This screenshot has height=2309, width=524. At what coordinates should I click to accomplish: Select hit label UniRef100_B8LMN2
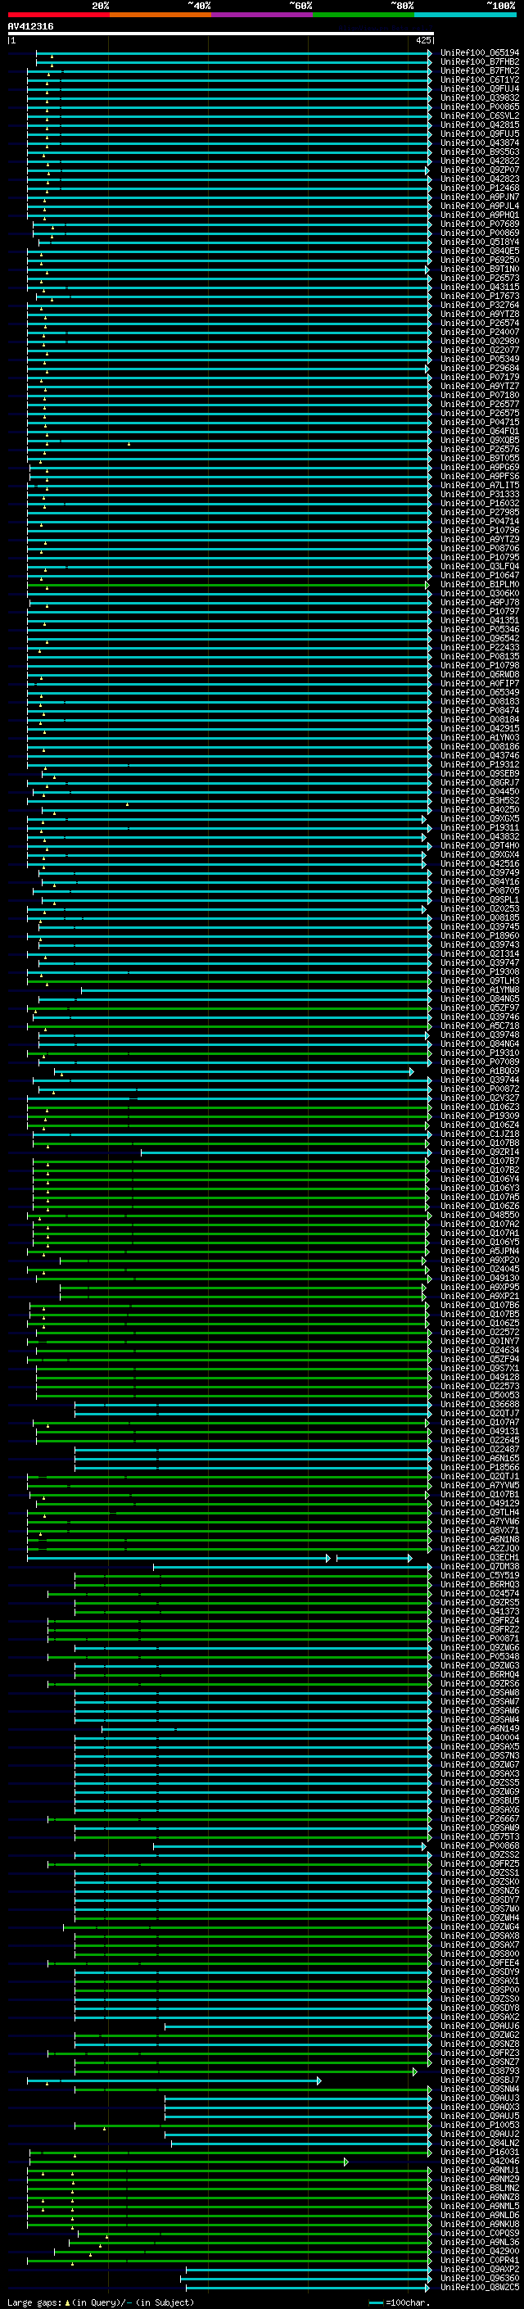[x=479, y=2189]
